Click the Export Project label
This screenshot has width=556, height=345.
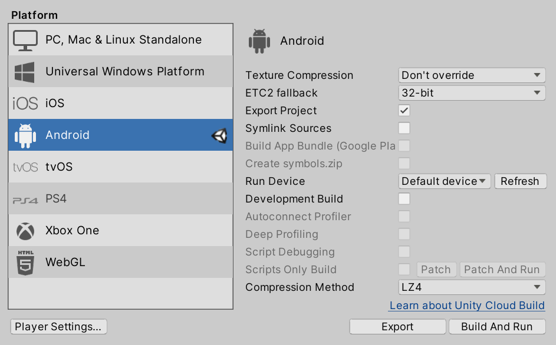coord(281,111)
